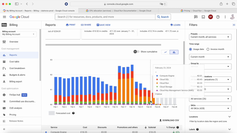This screenshot has width=237, height=133.
Task: Open Billing export page
Action: (19, 82)
